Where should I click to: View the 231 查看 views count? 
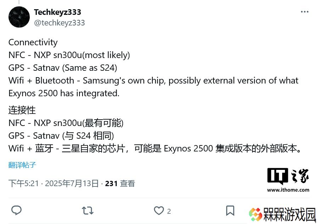click(x=120, y=183)
